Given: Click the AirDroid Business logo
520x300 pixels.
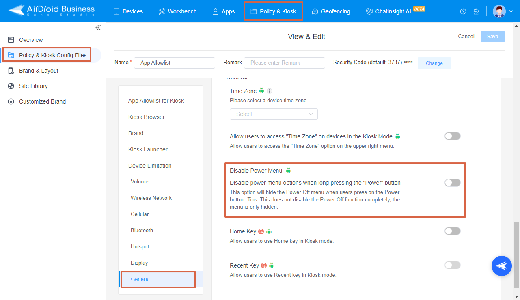Looking at the screenshot, I should (52, 11).
